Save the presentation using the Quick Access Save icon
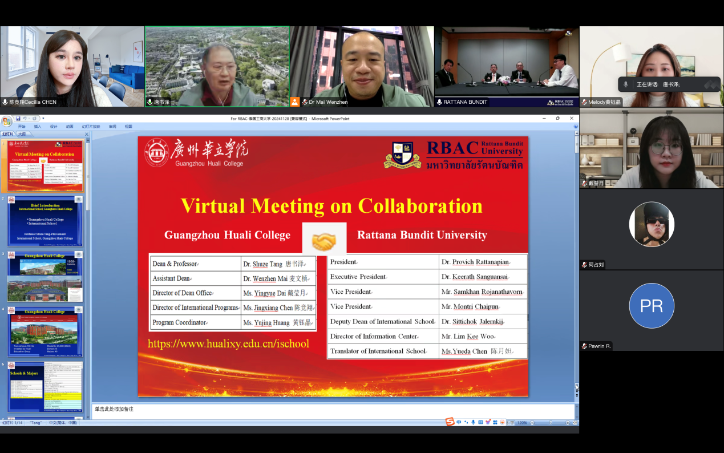Image resolution: width=724 pixels, height=453 pixels. [x=18, y=118]
